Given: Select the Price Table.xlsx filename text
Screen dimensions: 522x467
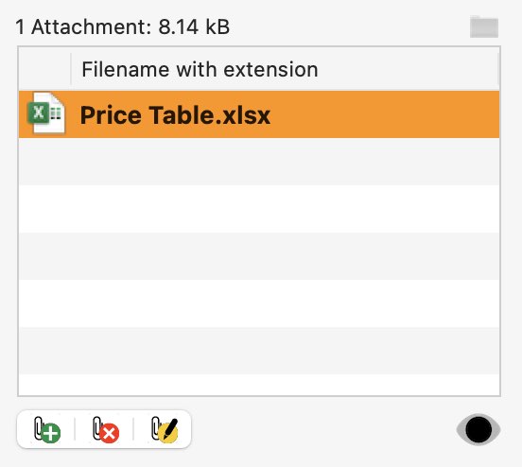Looking at the screenshot, I should tap(175, 115).
